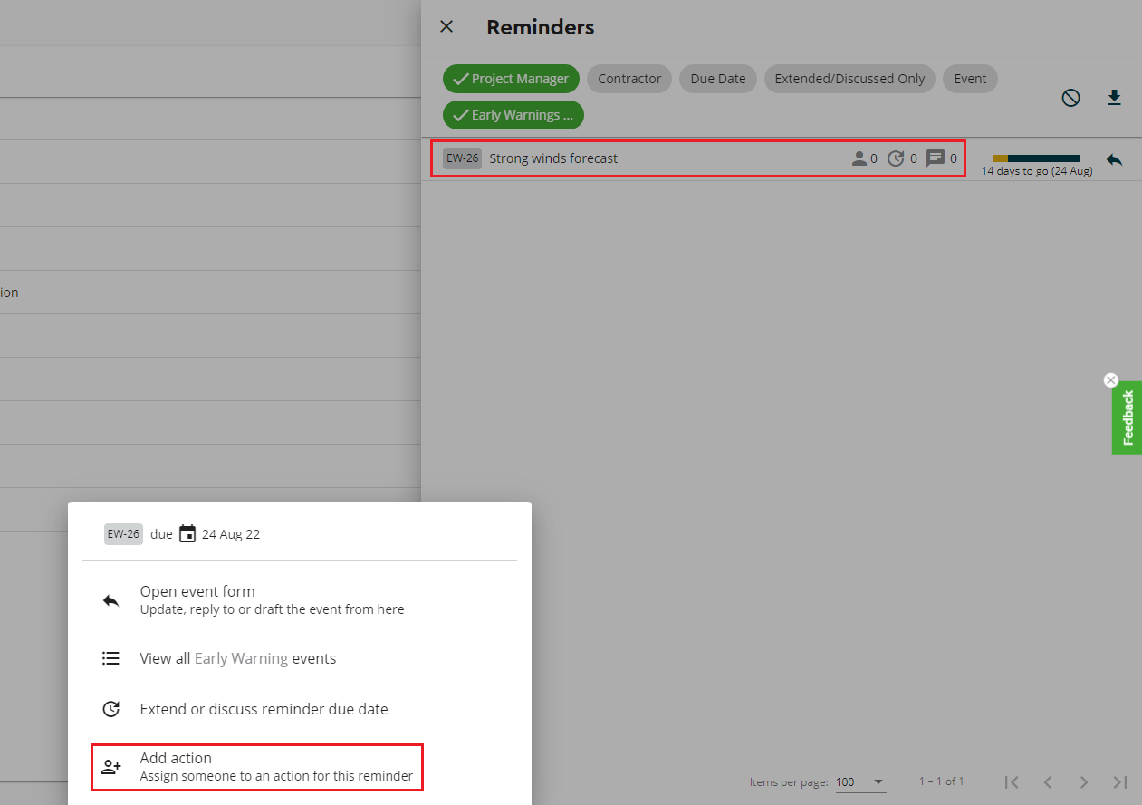The width and height of the screenshot is (1142, 805).
Task: Disable the Early Warnings filter chip
Action: pyautogui.click(x=513, y=115)
